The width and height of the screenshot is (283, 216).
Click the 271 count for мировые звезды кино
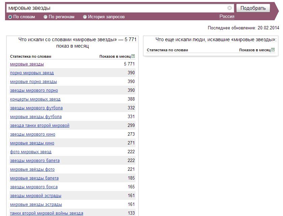click(131, 143)
